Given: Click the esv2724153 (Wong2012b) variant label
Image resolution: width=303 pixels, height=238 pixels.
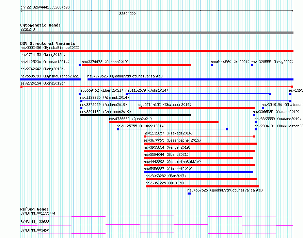Looking at the screenshot, I should pos(43,55).
